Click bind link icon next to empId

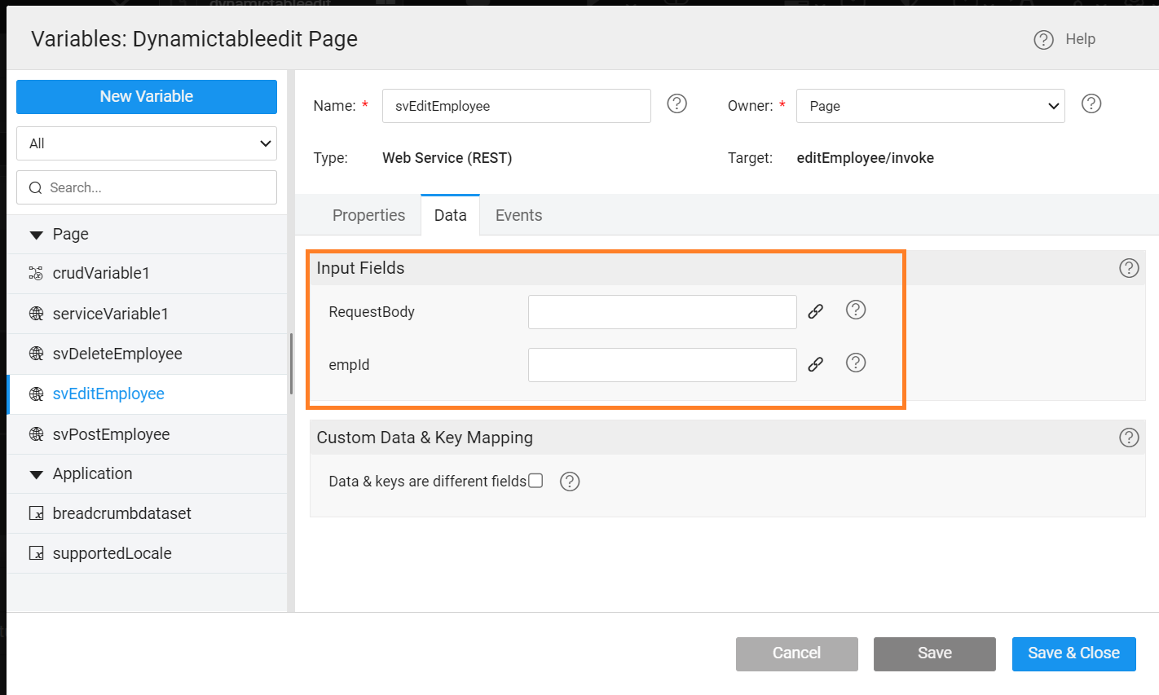(x=815, y=364)
